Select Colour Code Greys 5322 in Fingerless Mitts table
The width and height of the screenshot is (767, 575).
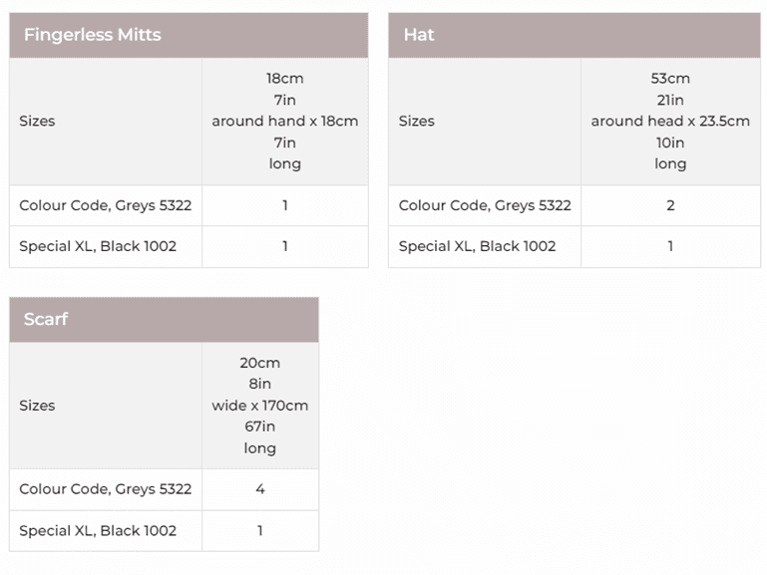click(105, 205)
